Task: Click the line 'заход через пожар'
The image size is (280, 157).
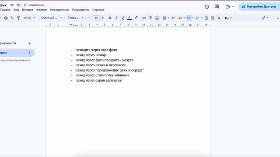Action: 91,55
